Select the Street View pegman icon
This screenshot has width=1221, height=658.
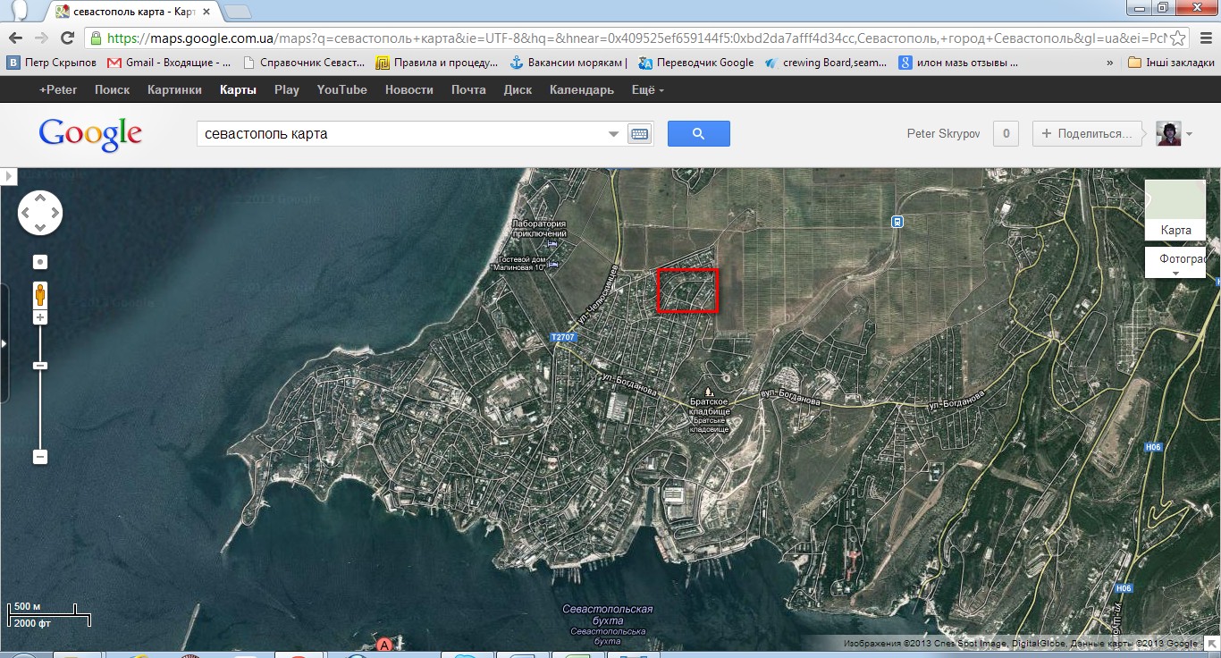[x=40, y=295]
